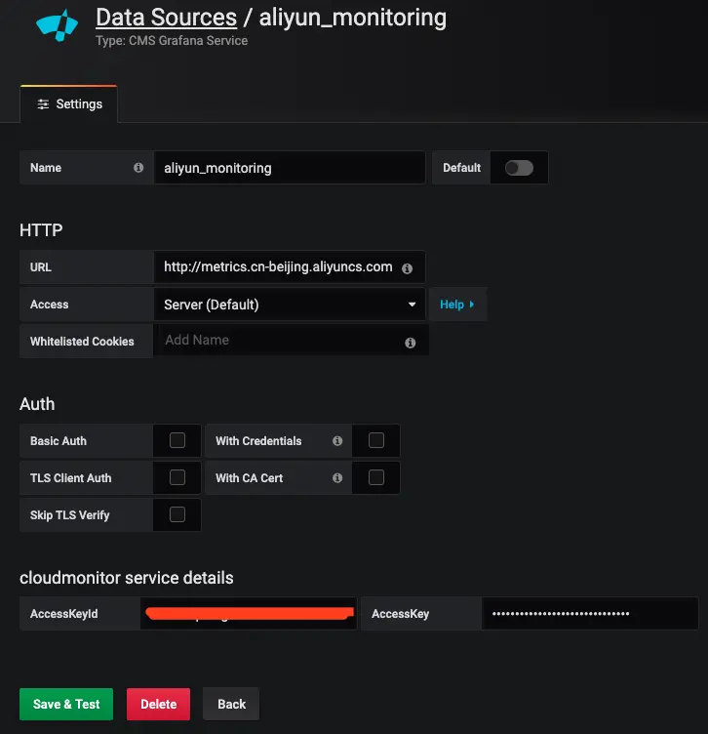
Task: Click the 'cloudmonitor service details' heading
Action: point(126,578)
